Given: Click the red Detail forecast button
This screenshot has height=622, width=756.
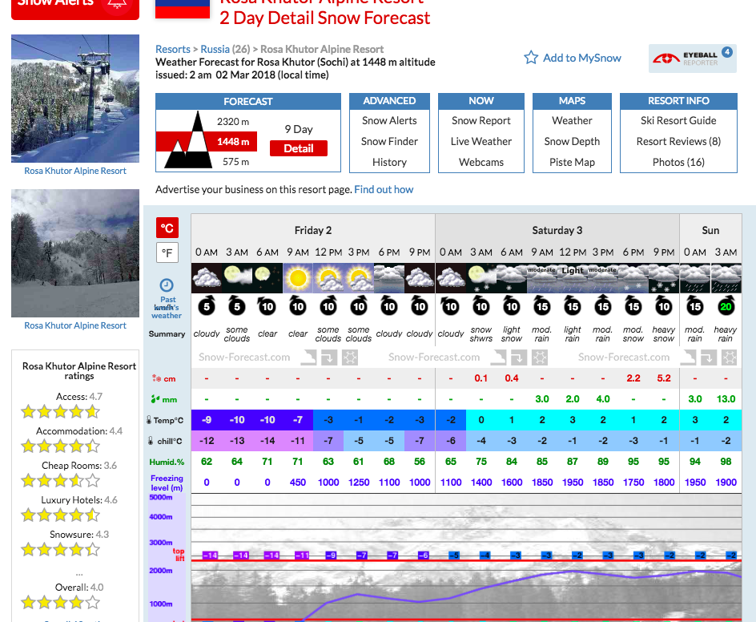Looking at the screenshot, I should [x=299, y=148].
